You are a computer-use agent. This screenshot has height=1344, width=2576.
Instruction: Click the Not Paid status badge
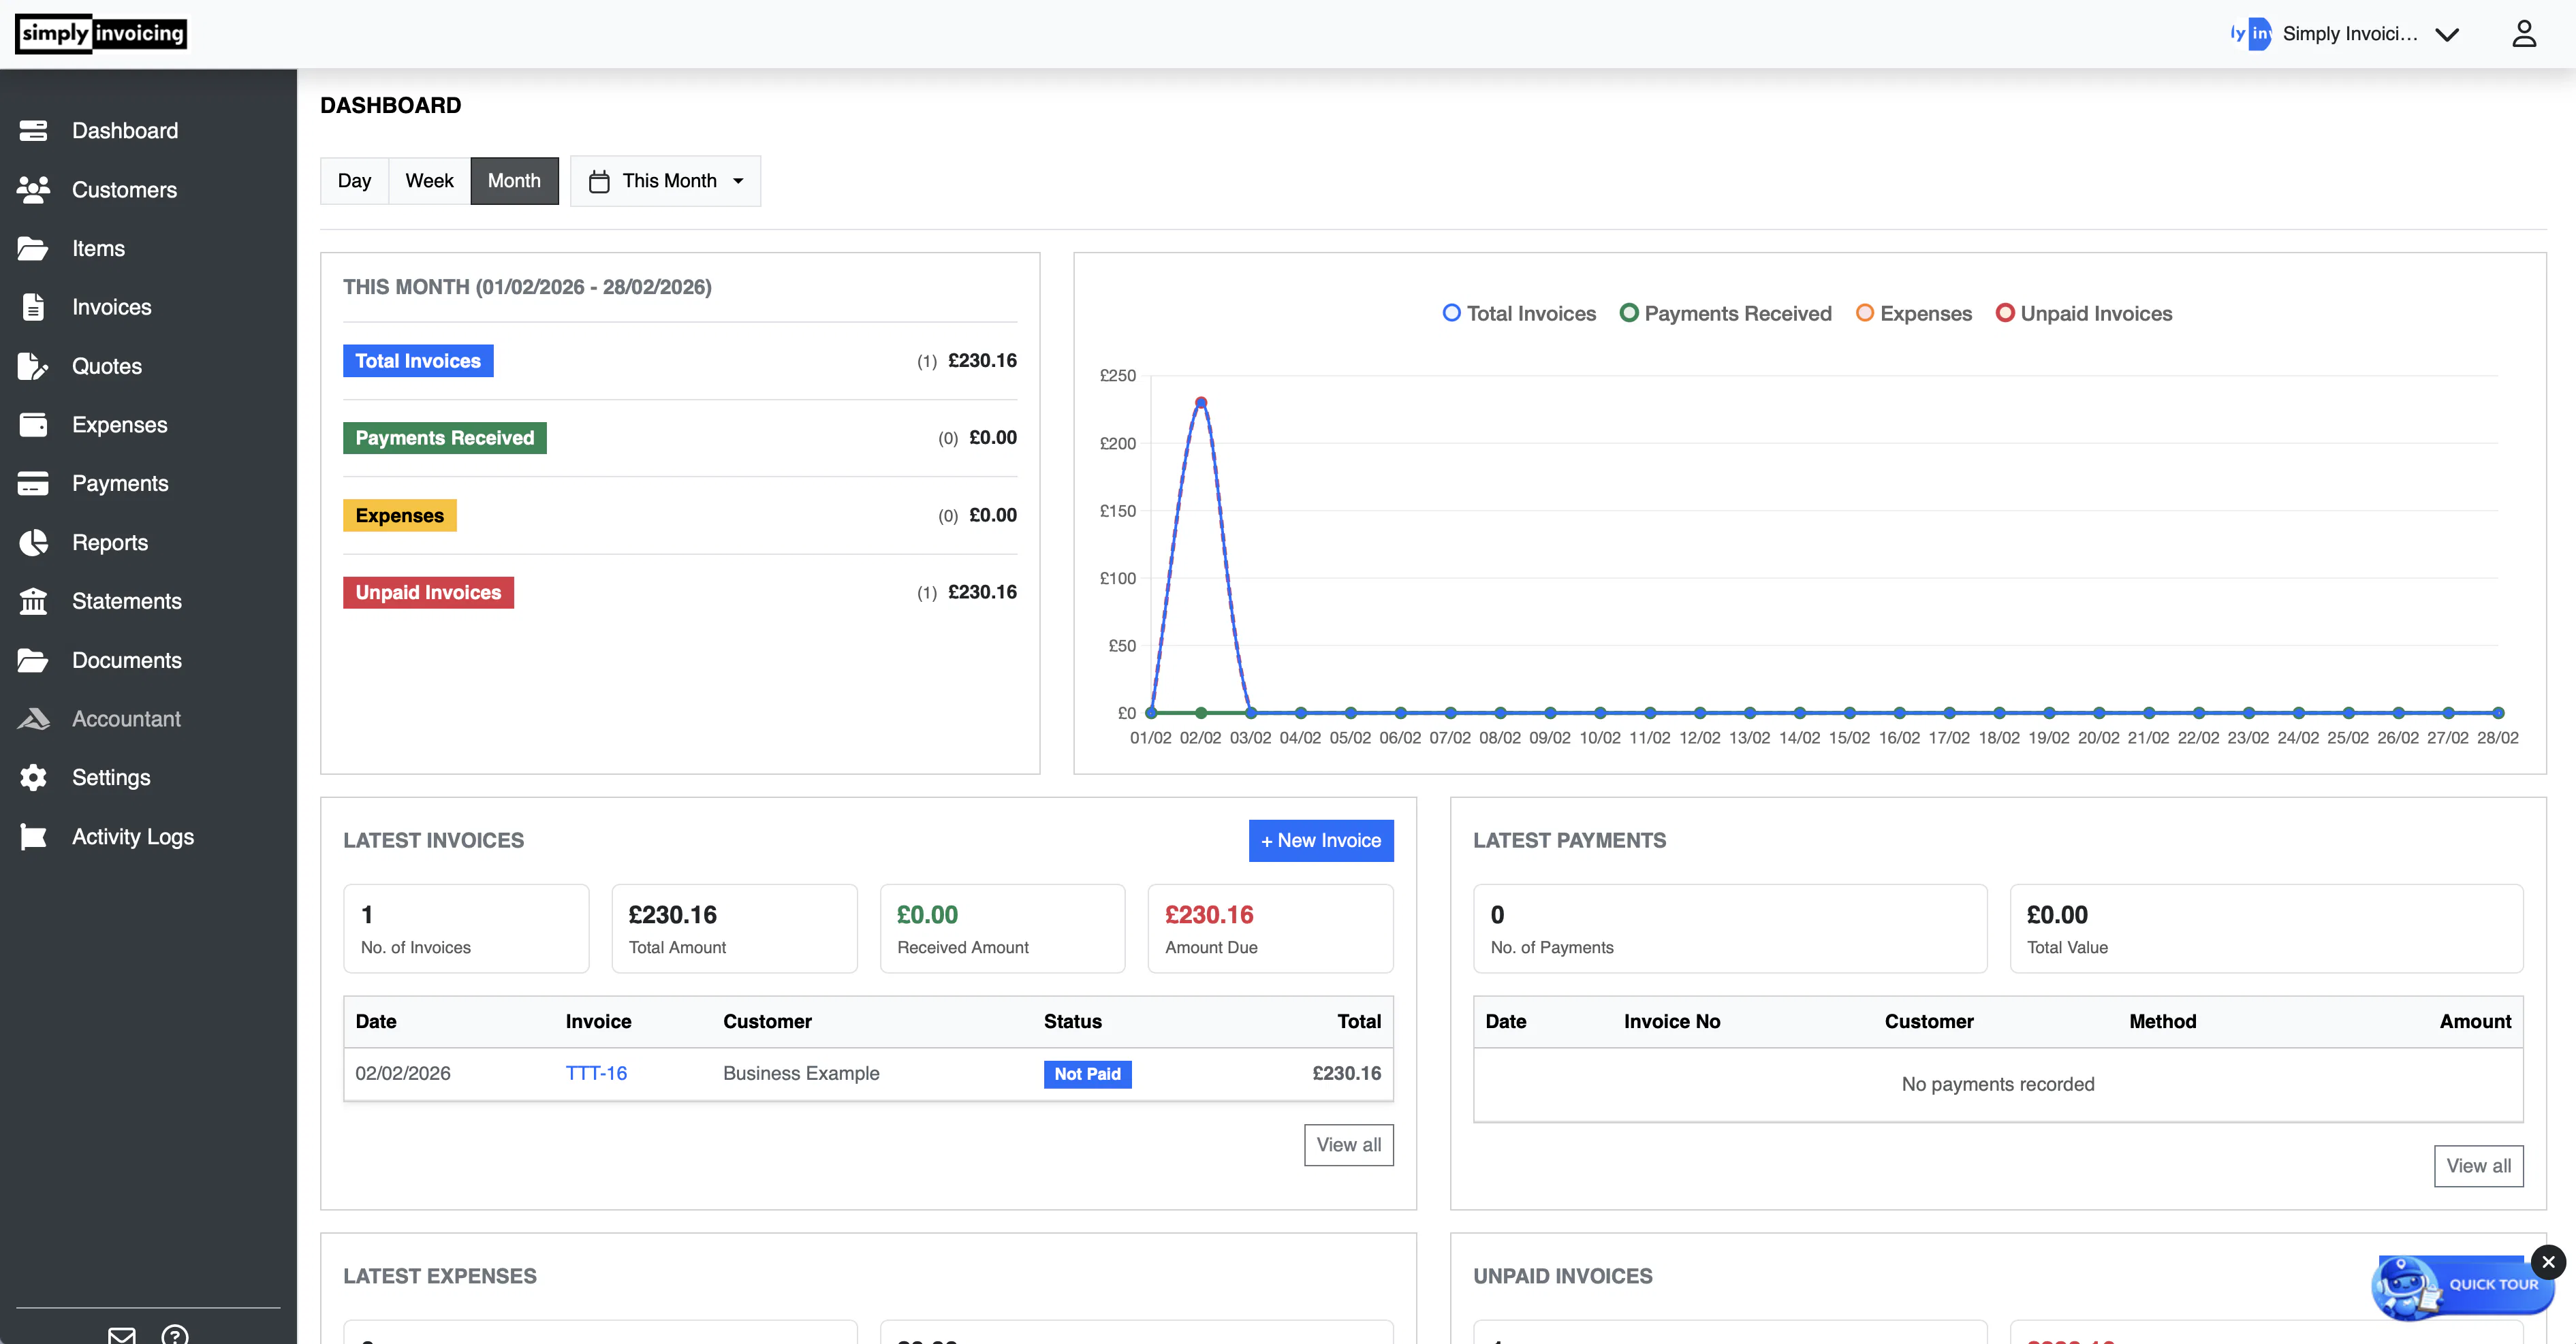(x=1087, y=1074)
